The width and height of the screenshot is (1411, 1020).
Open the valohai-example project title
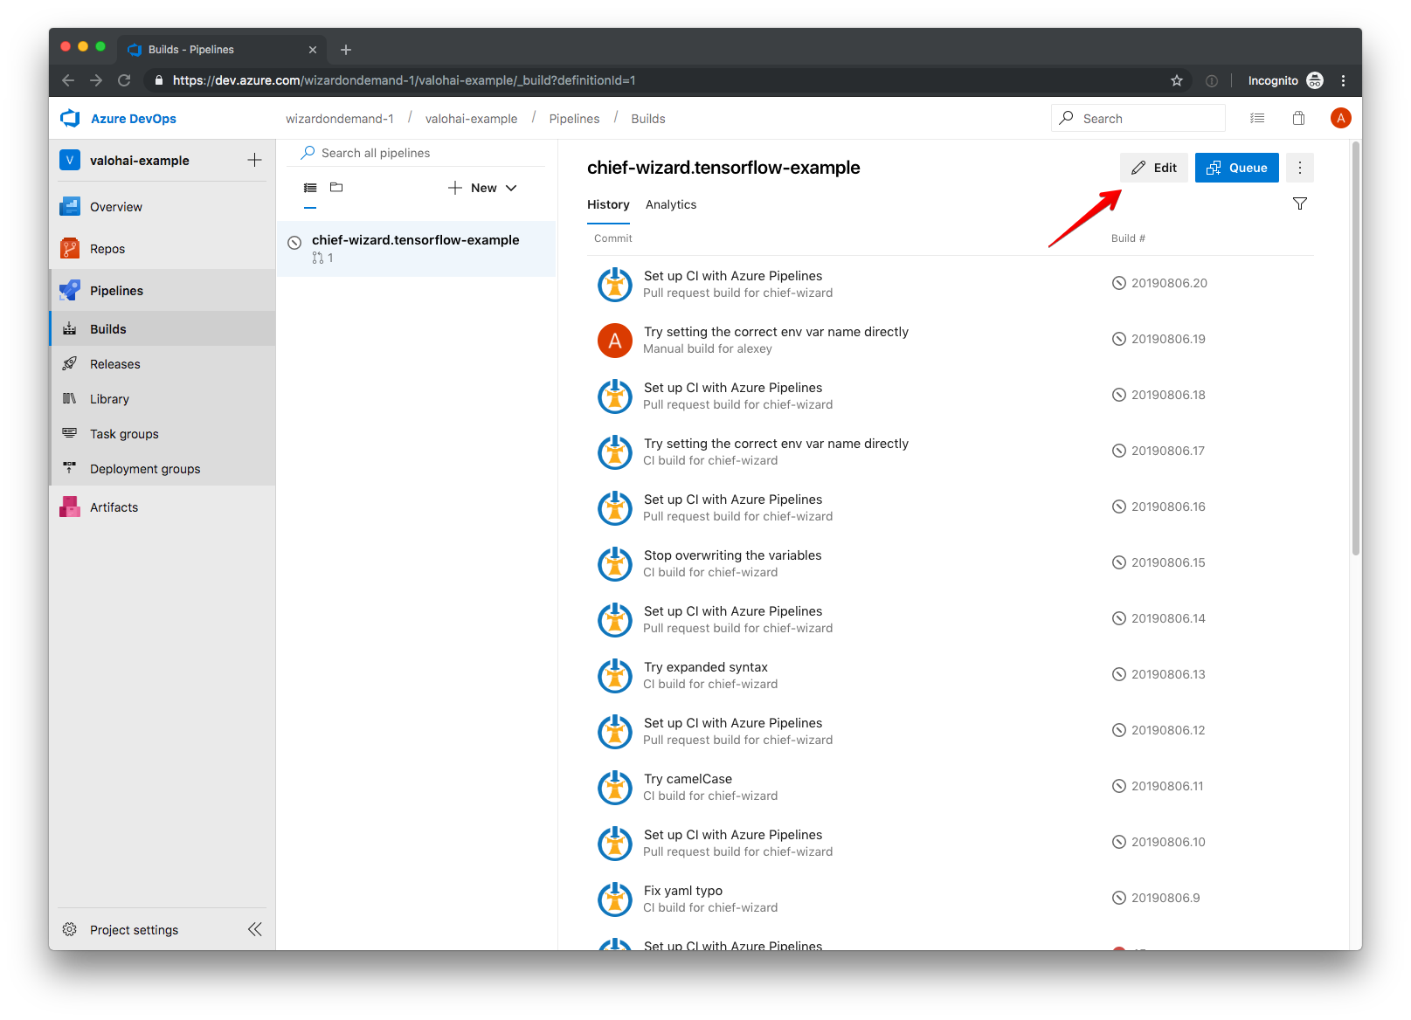(x=140, y=161)
